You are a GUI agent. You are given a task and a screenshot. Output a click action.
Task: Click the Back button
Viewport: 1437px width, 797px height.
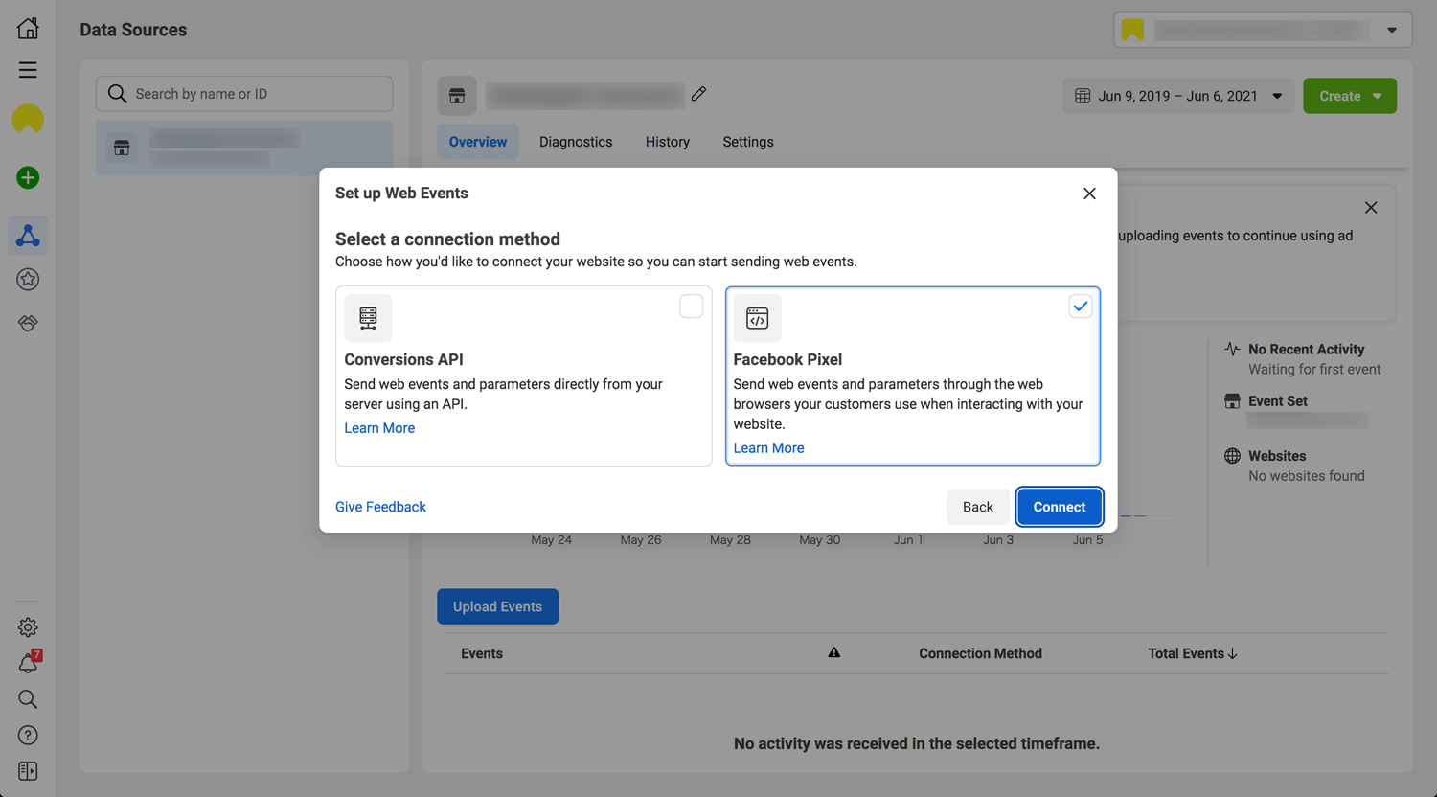point(978,507)
